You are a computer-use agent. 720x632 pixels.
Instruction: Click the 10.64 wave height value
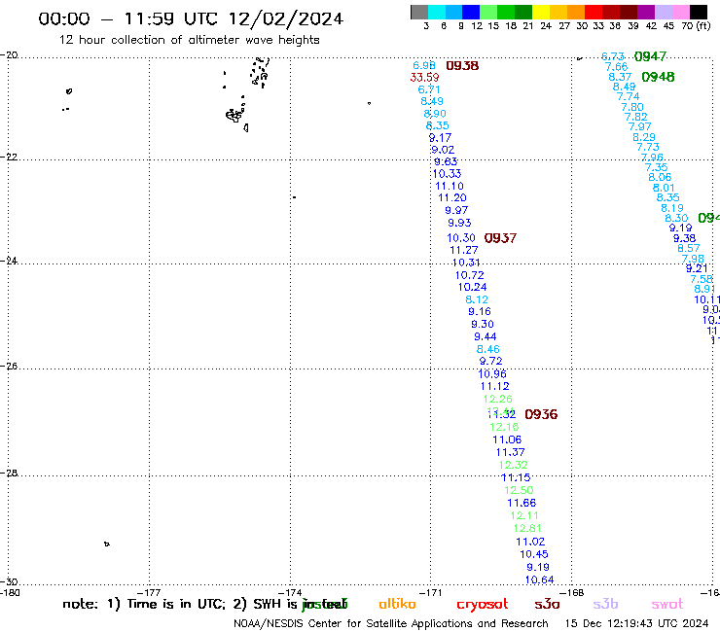pos(539,579)
